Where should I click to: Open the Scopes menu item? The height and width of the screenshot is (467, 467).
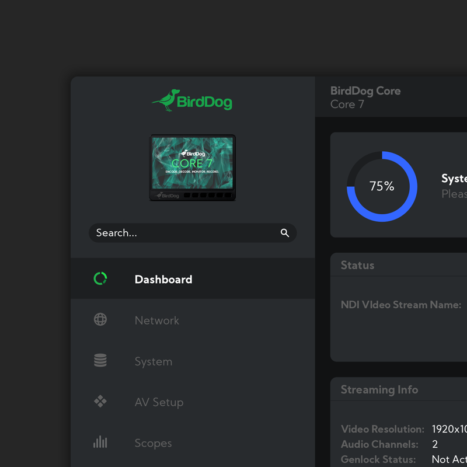193,442
